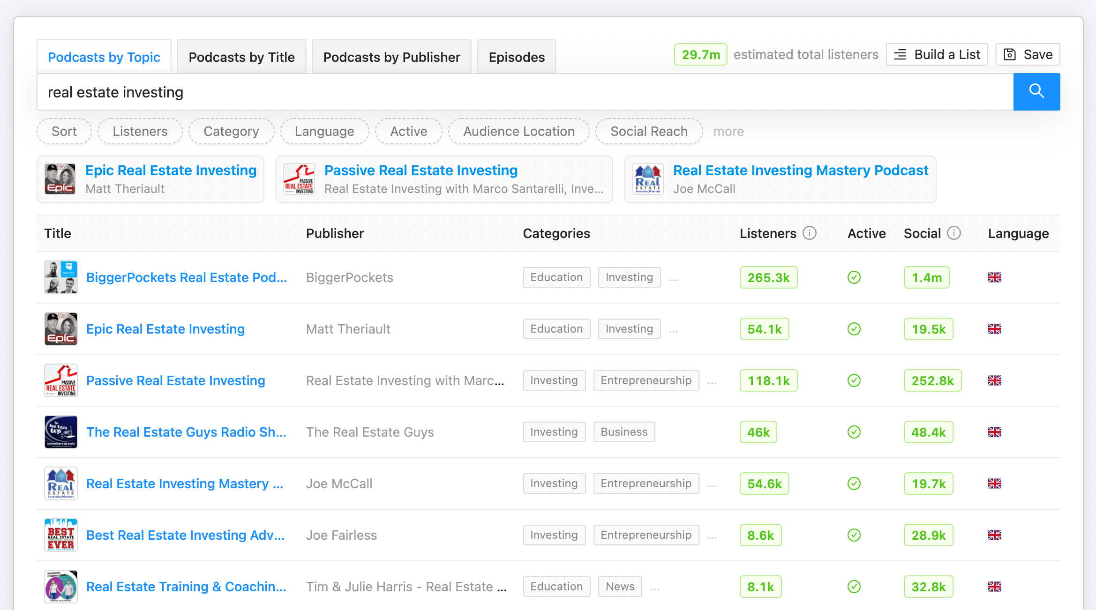
Task: Open Real Estate Investing Mastery row thumbnail
Action: tap(60, 484)
